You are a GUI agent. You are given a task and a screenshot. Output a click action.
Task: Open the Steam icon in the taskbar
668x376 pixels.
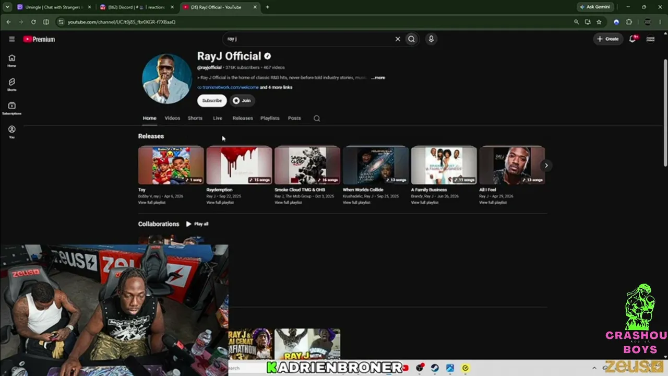pyautogui.click(x=435, y=368)
